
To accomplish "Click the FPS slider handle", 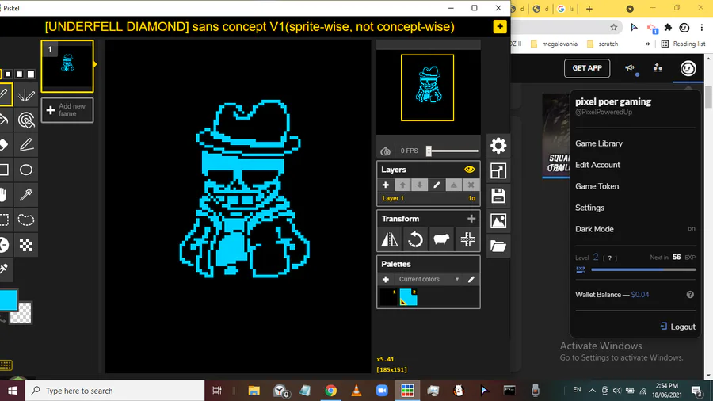I will 429,151.
